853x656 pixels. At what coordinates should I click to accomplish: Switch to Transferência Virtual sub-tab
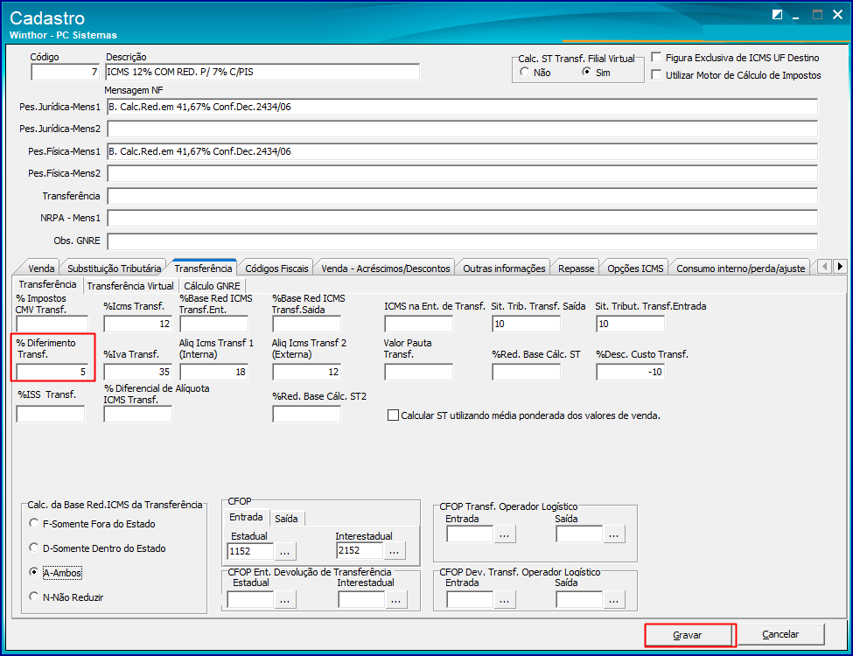click(130, 285)
